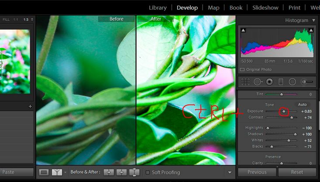Switch to Loupe view in toolbar

[x=44, y=172]
